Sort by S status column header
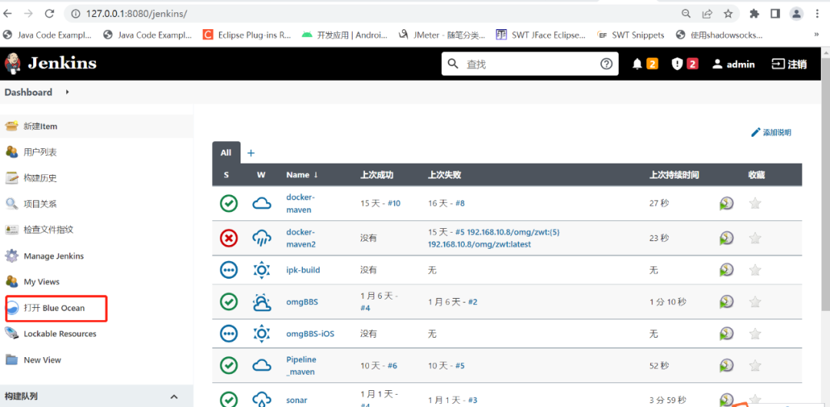Screen dimensions: 830x407 tap(227, 175)
